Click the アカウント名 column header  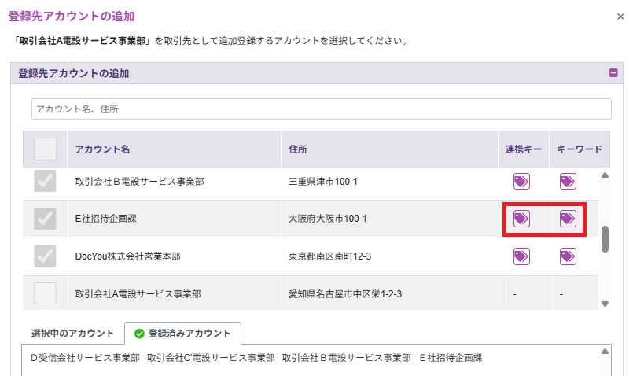[x=102, y=149]
